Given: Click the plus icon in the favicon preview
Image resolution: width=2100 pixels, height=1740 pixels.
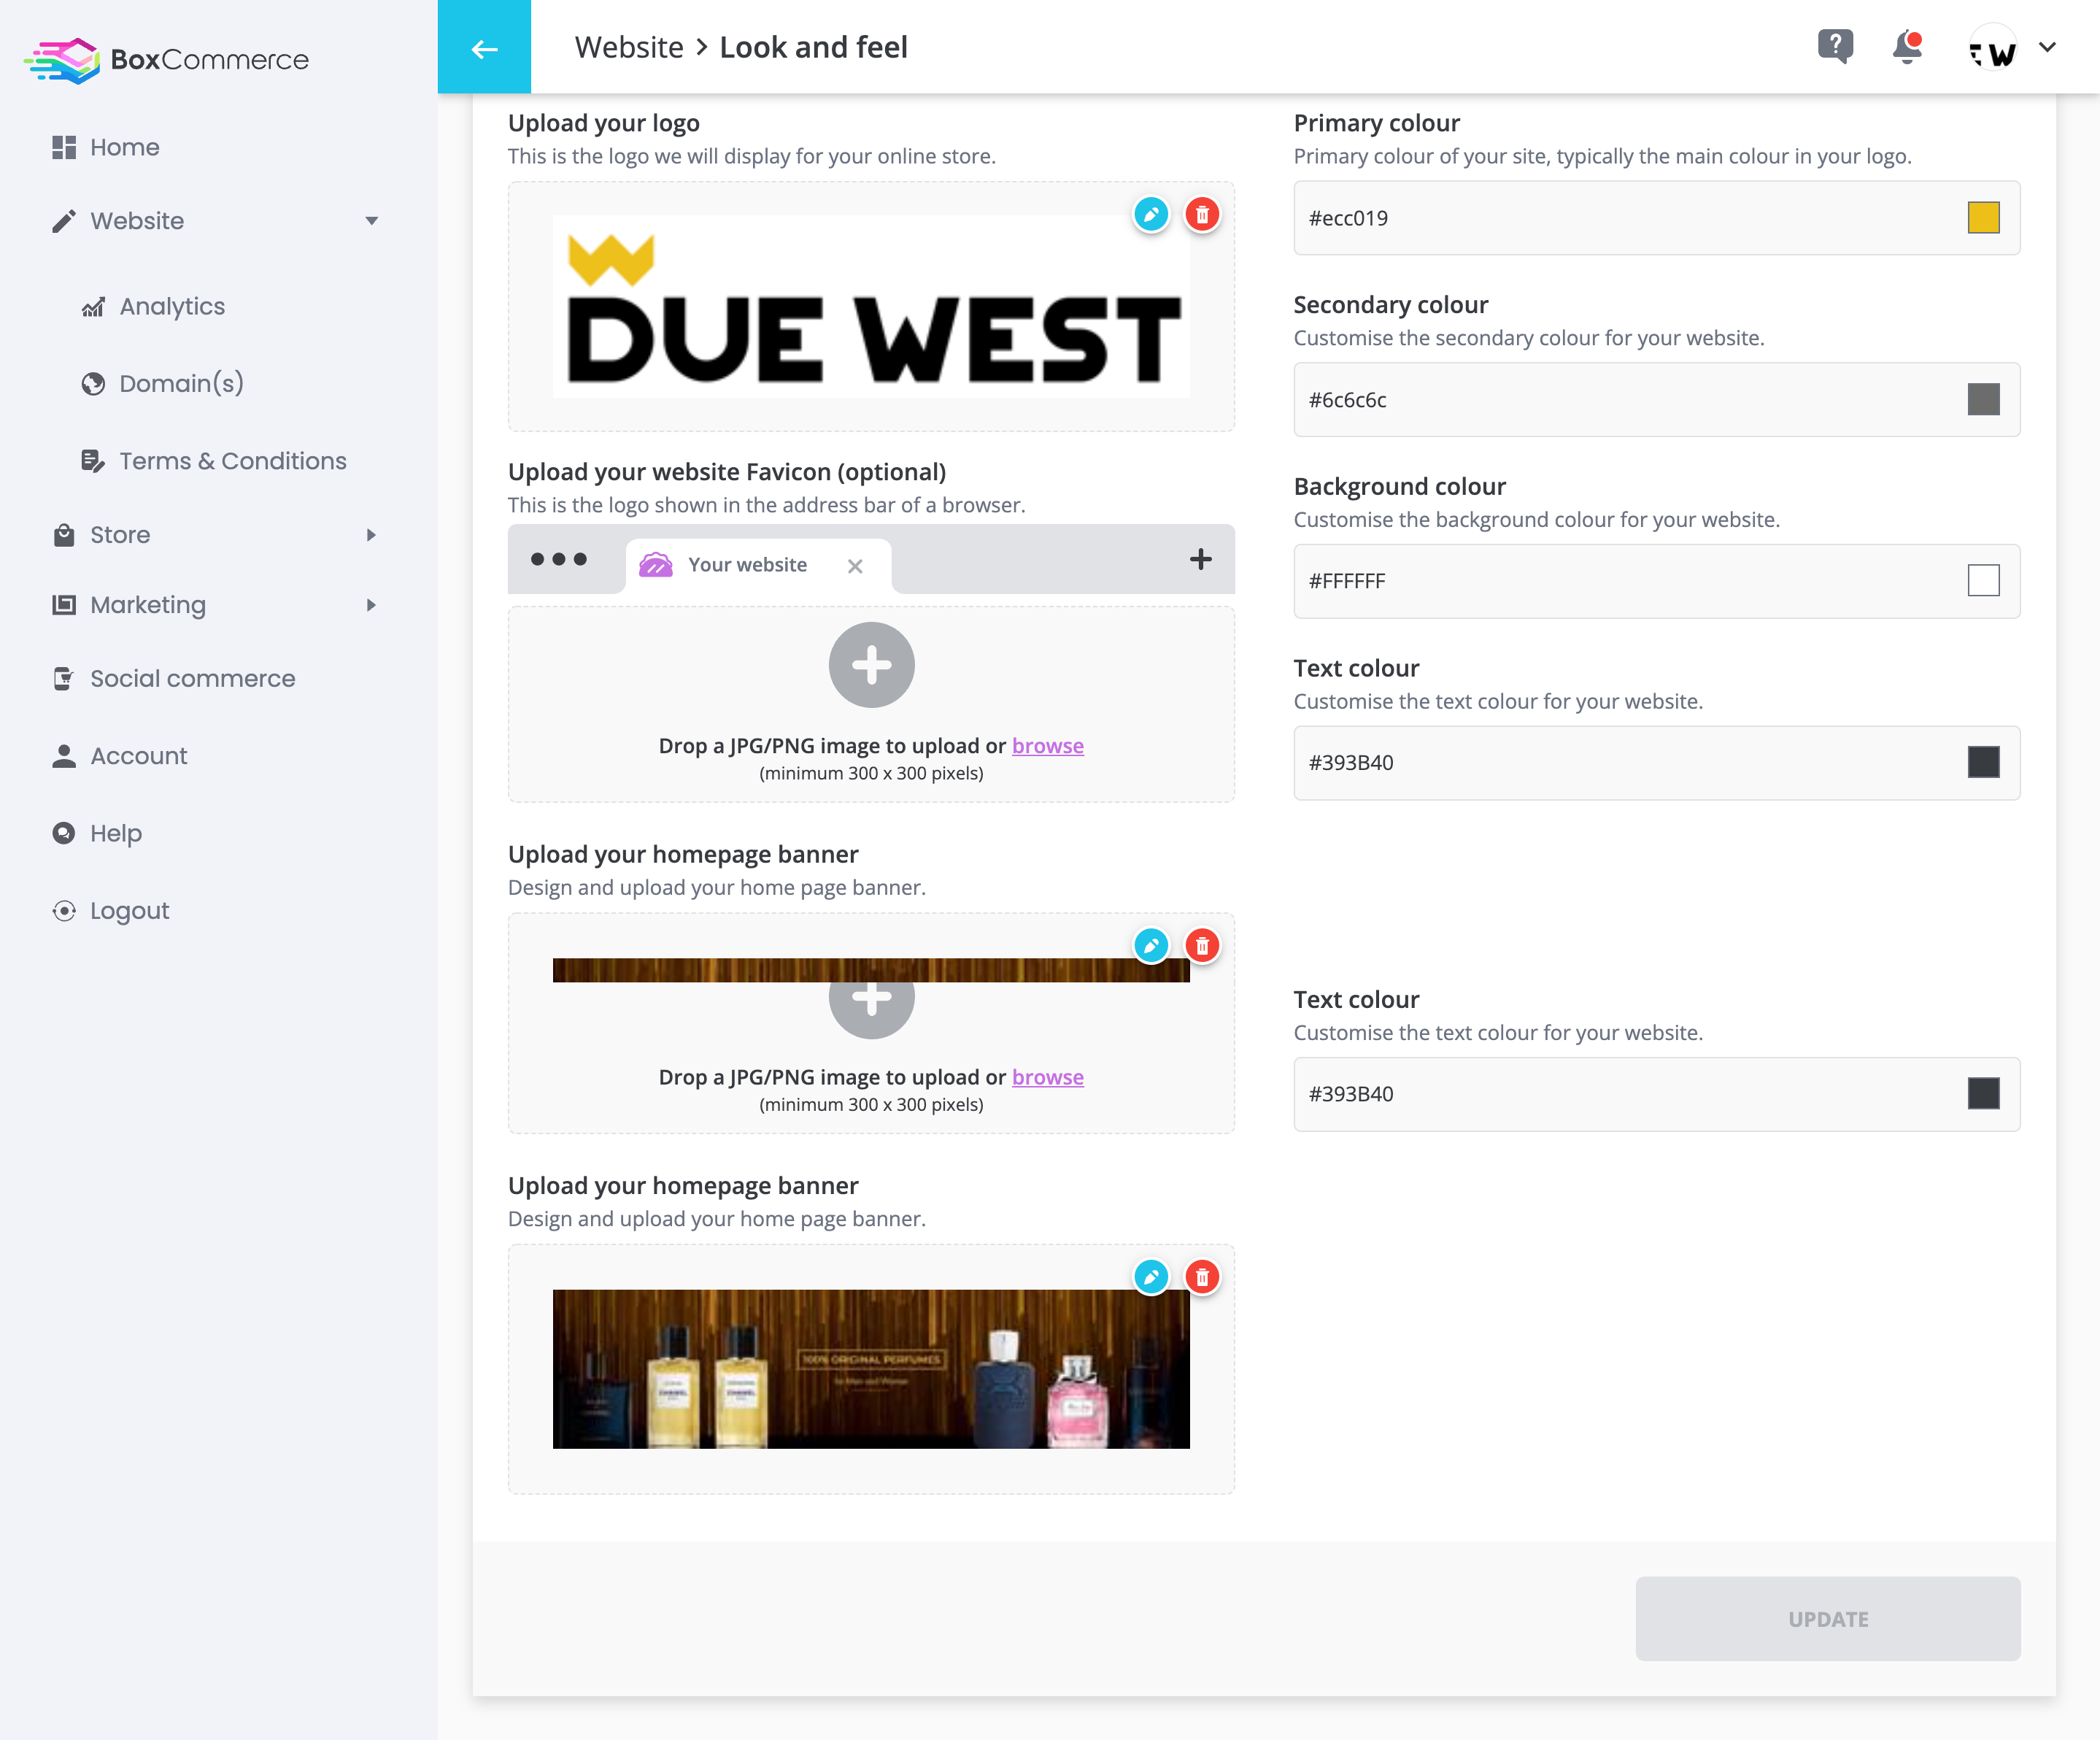Looking at the screenshot, I should click(1200, 559).
